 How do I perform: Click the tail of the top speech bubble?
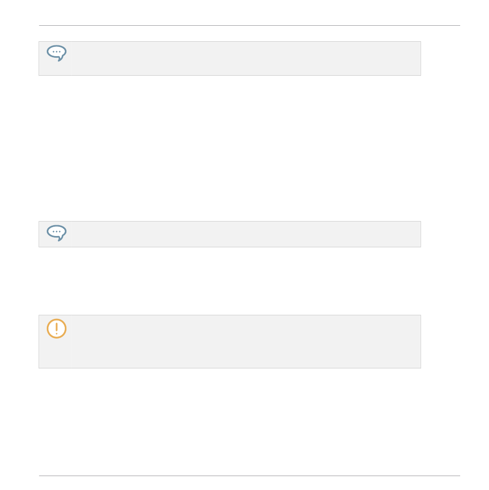pos(61,58)
